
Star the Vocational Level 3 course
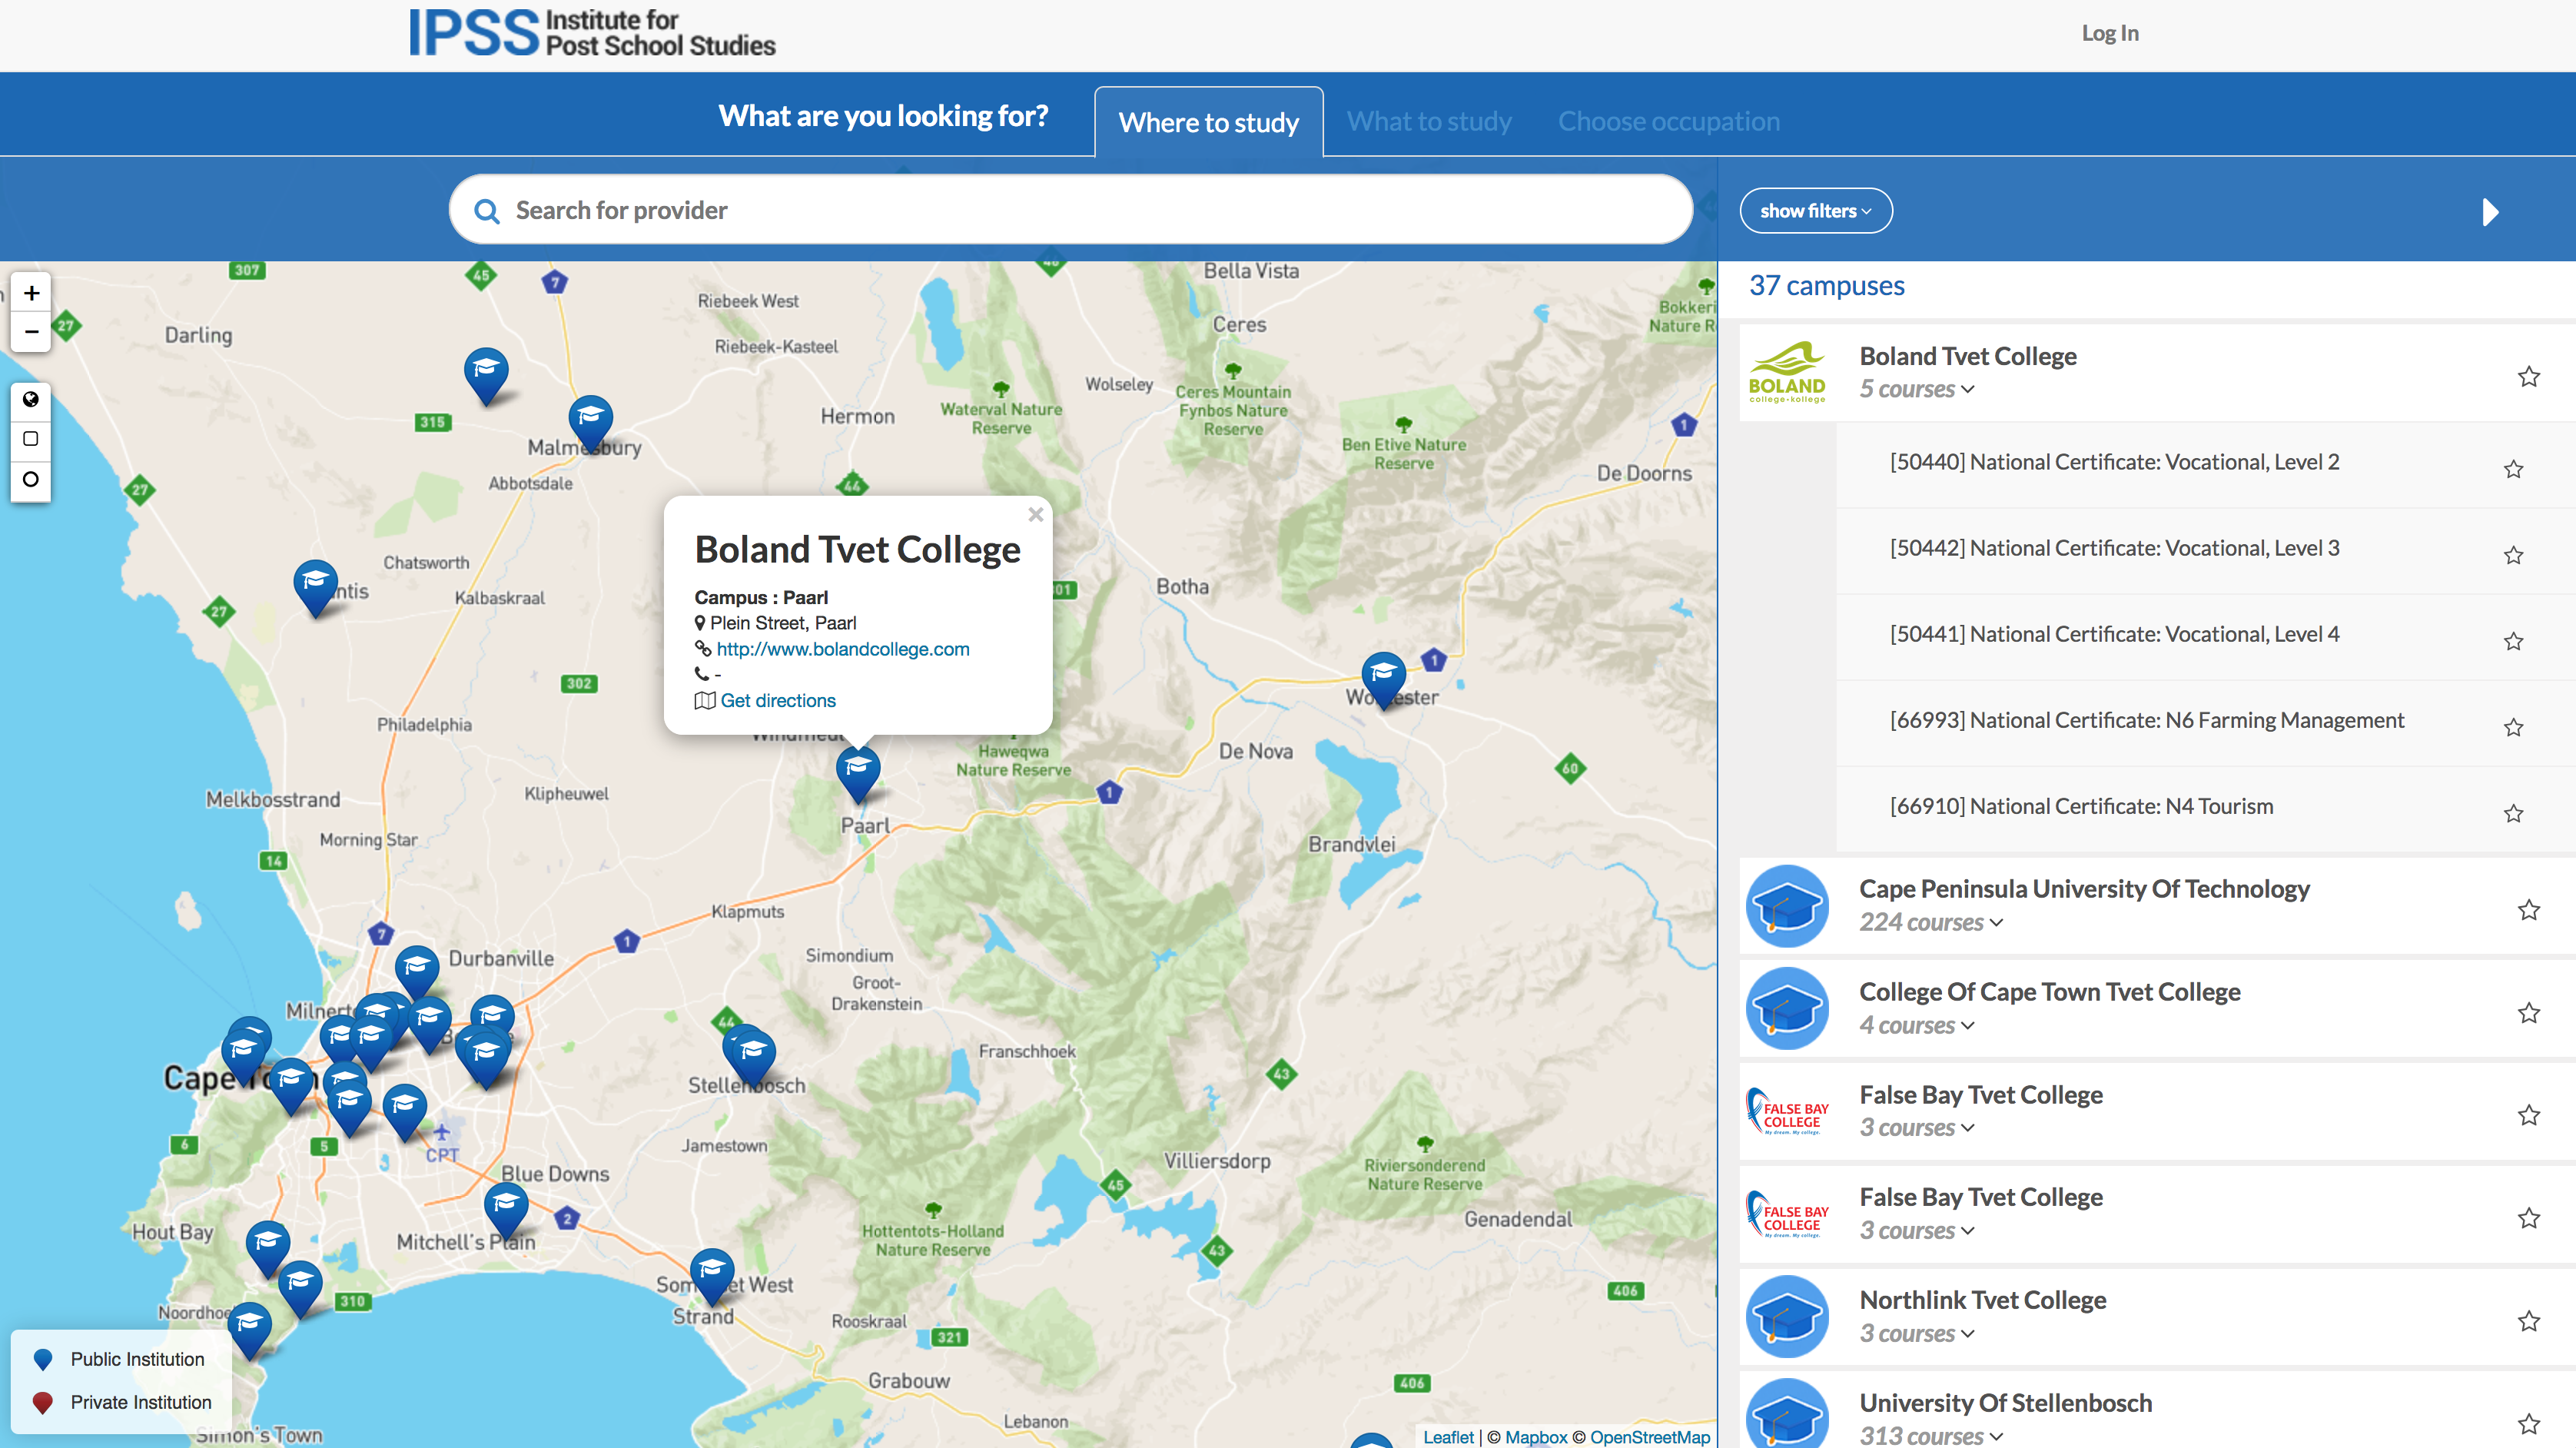[2514, 555]
